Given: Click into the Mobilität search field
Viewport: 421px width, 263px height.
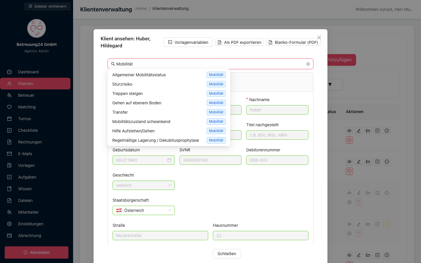Looking at the screenshot, I should click(x=210, y=64).
